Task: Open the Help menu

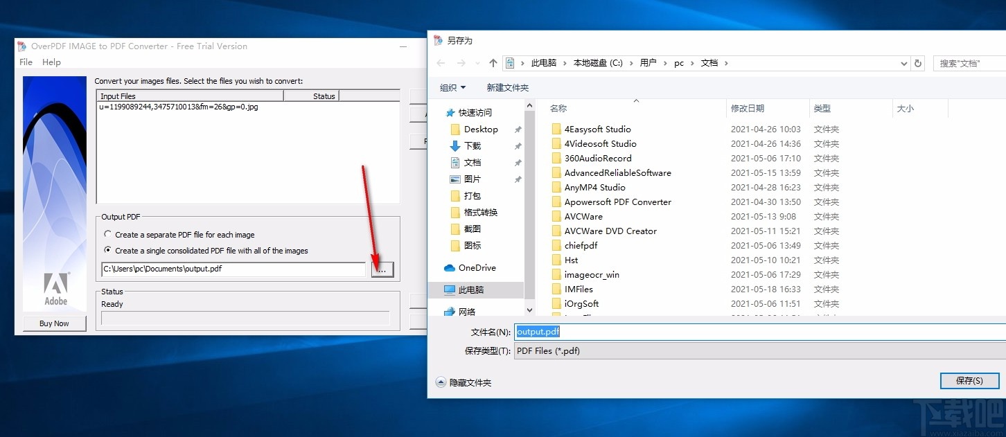Action: point(51,62)
